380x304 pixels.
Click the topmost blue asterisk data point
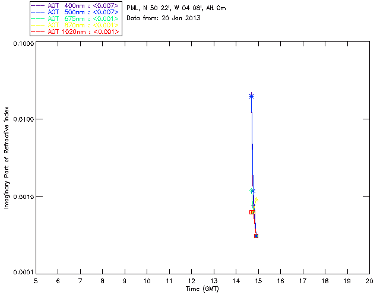tap(251, 97)
